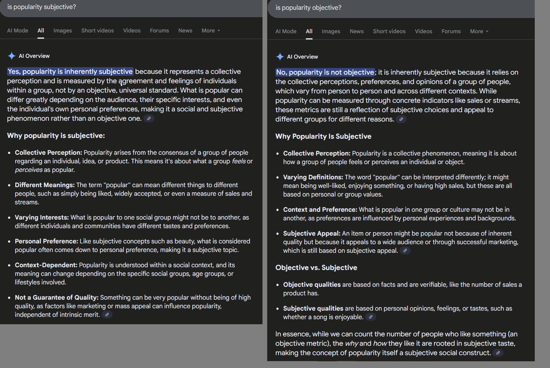Image resolution: width=550 pixels, height=368 pixels.
Task: Click "Personal Preference:" bullet label
Action: (x=46, y=241)
